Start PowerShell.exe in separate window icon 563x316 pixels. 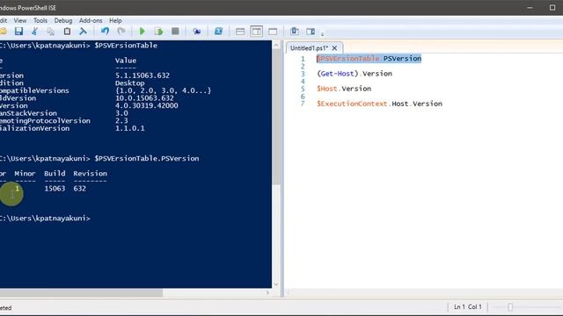coord(218,32)
